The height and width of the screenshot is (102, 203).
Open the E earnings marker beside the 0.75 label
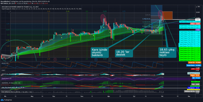click(x=122, y=59)
